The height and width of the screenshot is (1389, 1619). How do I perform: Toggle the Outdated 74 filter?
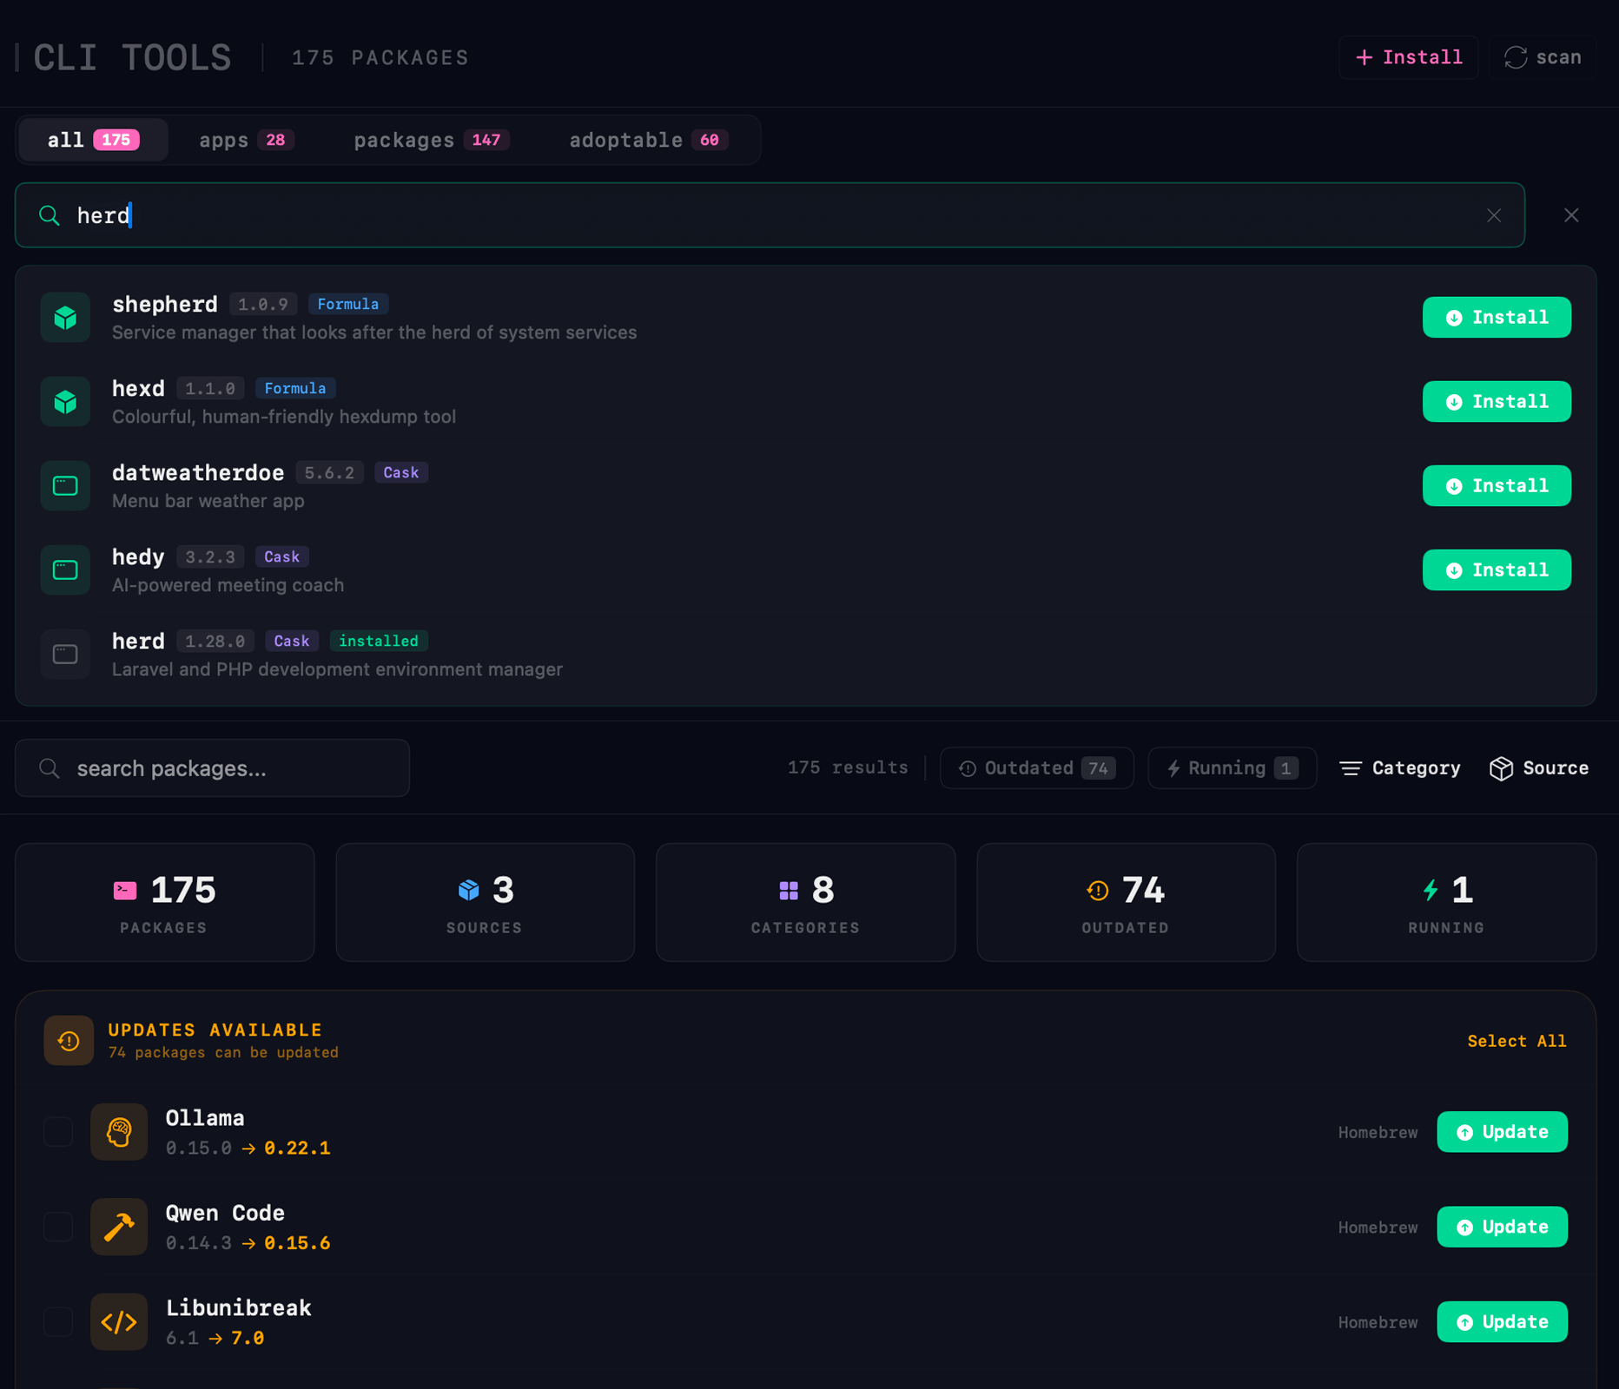[x=1037, y=768]
